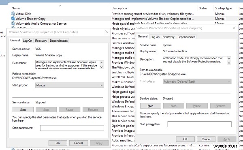243x150 pixels.
Task: Select General tab in Volume Shadow Copy Properties
Action: pos(15,40)
